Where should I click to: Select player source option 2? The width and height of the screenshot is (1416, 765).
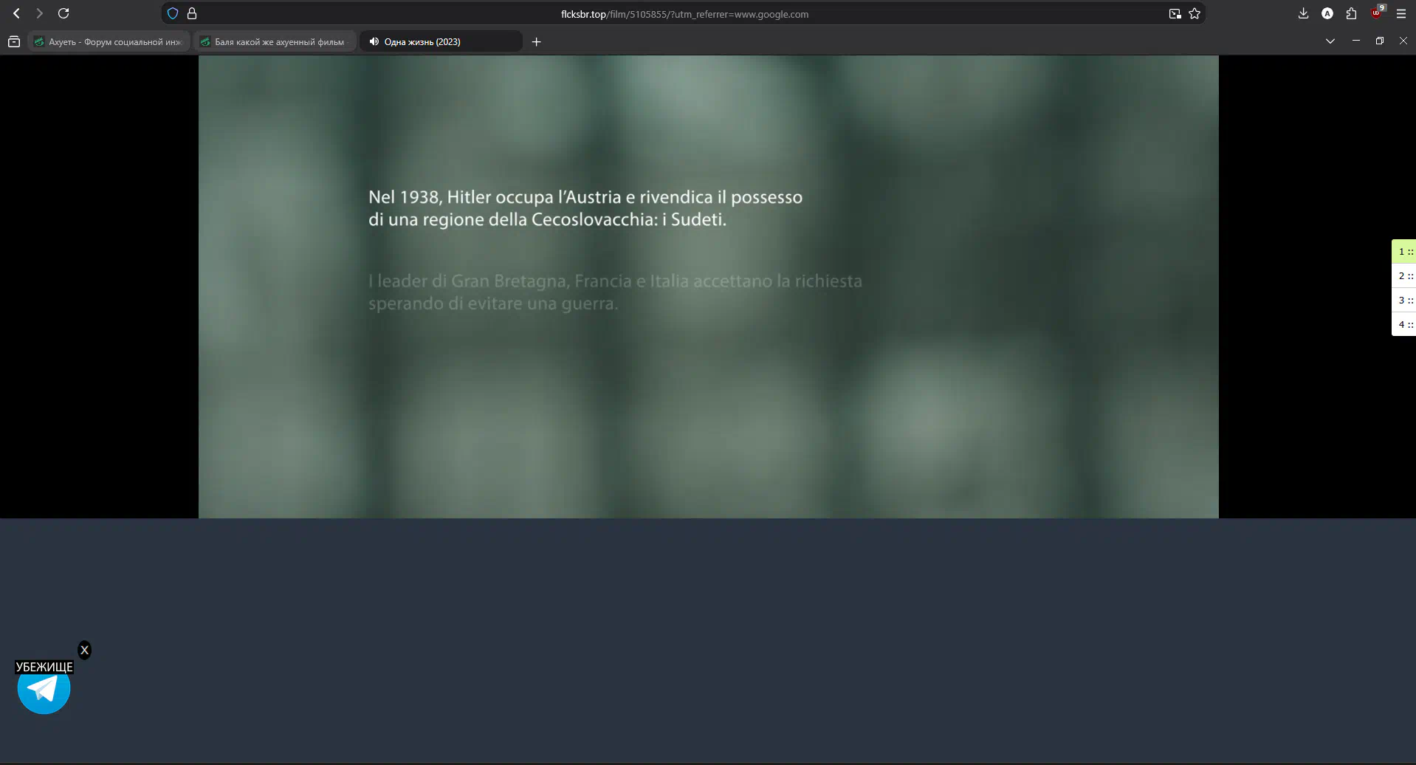1404,275
